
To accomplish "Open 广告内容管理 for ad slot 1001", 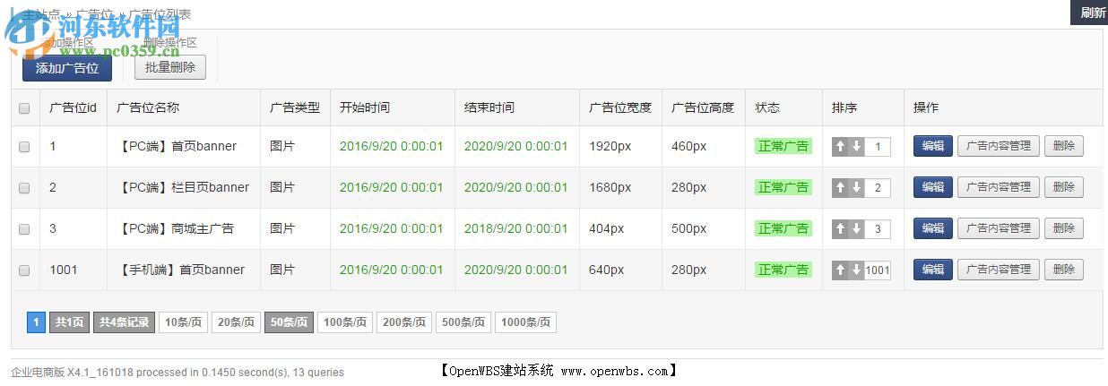I will coord(999,270).
